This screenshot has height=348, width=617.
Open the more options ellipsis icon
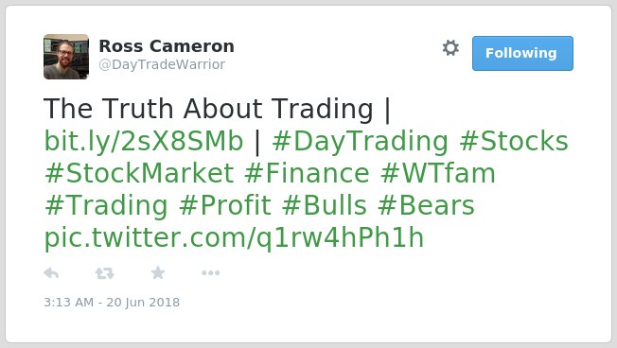[210, 273]
